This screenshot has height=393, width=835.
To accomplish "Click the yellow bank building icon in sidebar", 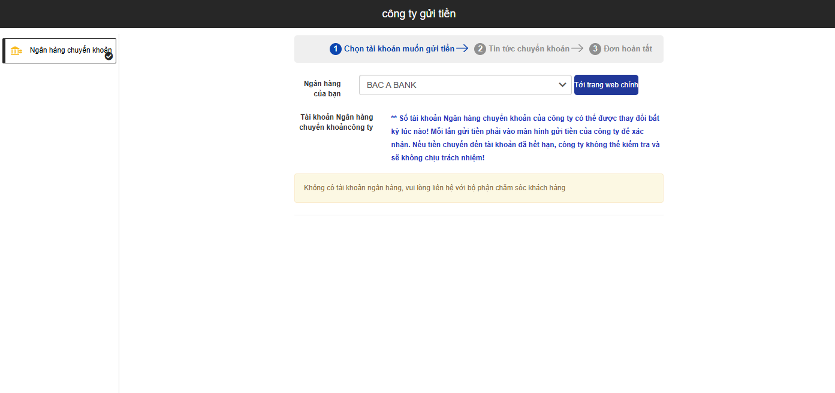I will (x=16, y=51).
